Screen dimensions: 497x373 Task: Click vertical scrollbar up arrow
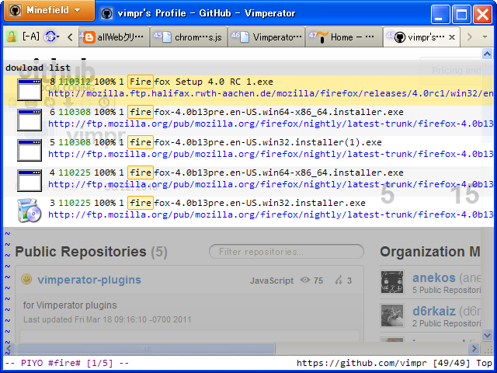pos(487,54)
